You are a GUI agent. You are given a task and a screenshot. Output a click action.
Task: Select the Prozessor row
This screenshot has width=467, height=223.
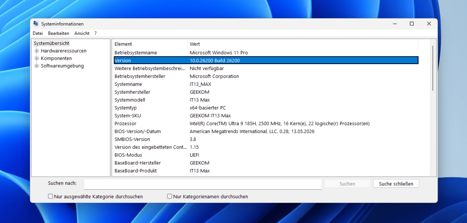[x=266, y=124]
